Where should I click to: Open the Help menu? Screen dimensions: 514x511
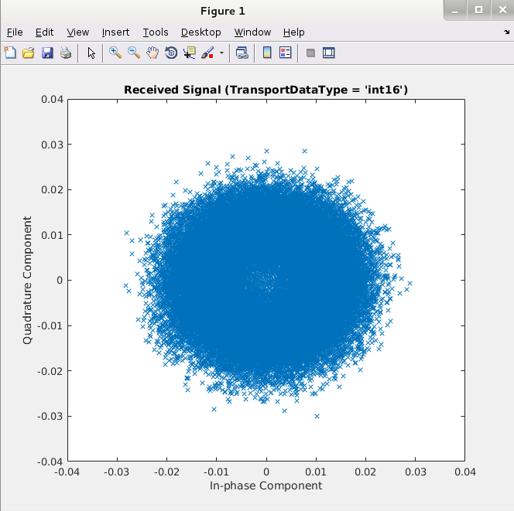(293, 32)
